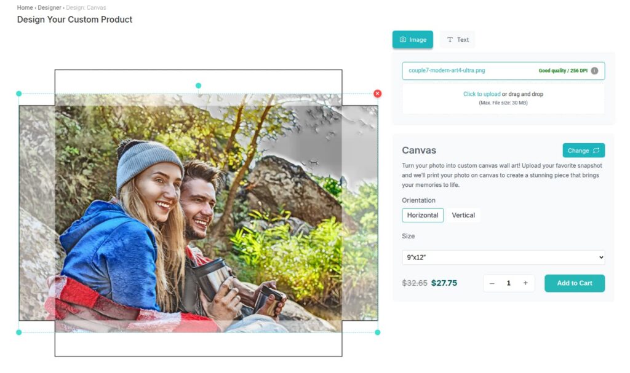
Task: Click the uploaded couple7-modern-art4-ultra.png file name
Action: [x=447, y=71]
